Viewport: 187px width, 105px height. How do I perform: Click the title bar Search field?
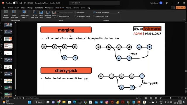[x=94, y=3]
